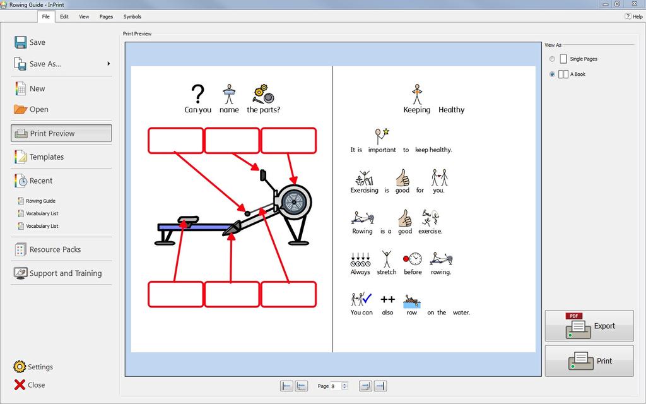The height and width of the screenshot is (404, 646).
Task: Click the open book icon beside A Book
Action: [563, 74]
